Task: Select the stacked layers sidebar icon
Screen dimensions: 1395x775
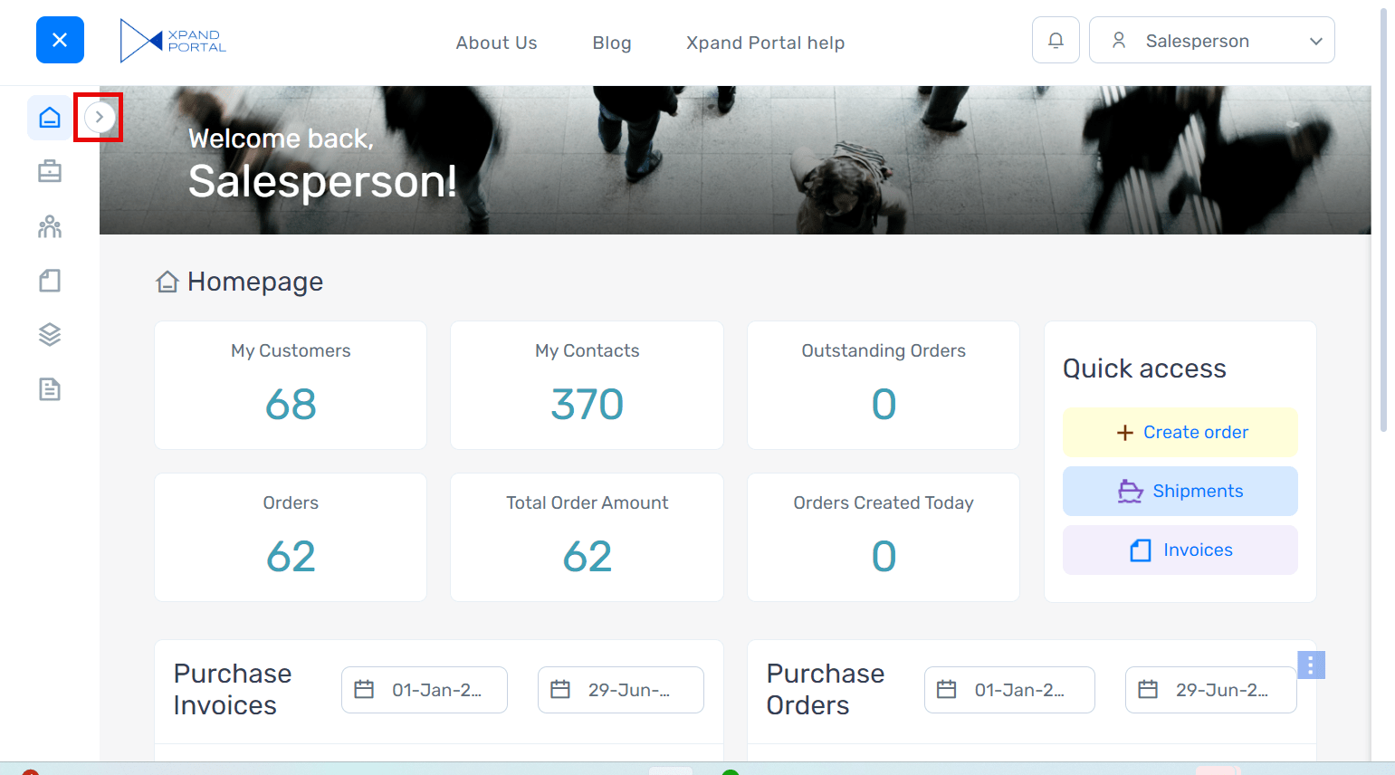Action: tap(50, 335)
